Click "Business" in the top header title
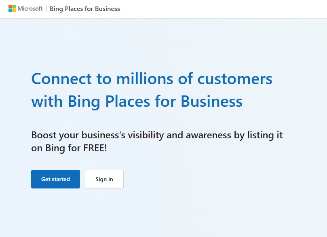This screenshot has width=327, height=237. 108,9
